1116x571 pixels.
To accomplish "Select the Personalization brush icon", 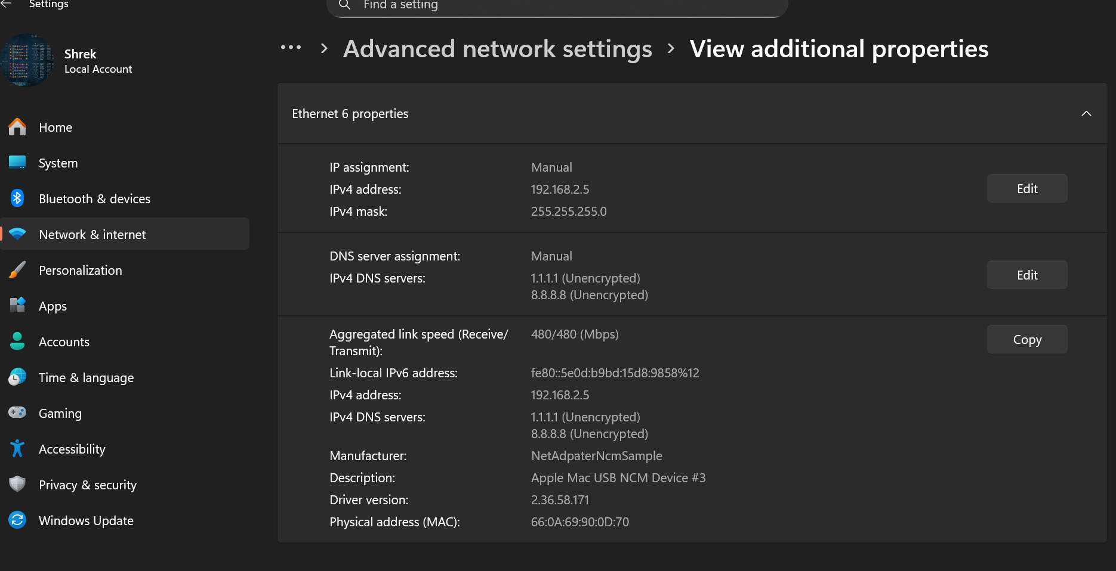I will (x=17, y=269).
